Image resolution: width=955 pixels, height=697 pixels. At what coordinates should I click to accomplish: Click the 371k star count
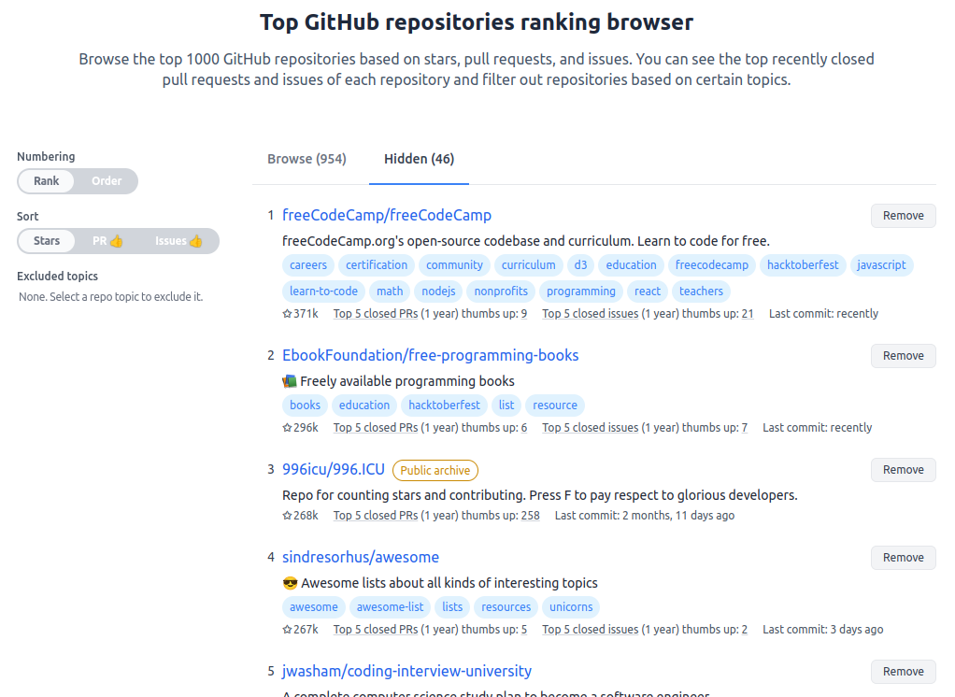(x=300, y=314)
